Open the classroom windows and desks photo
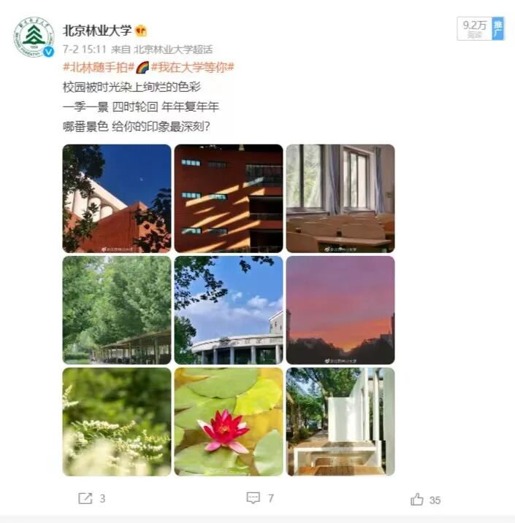Viewport: 515px width, 523px height. coord(340,198)
